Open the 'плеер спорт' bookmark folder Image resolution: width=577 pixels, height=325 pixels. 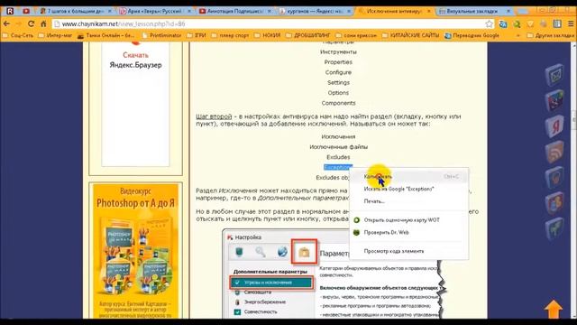231,35
